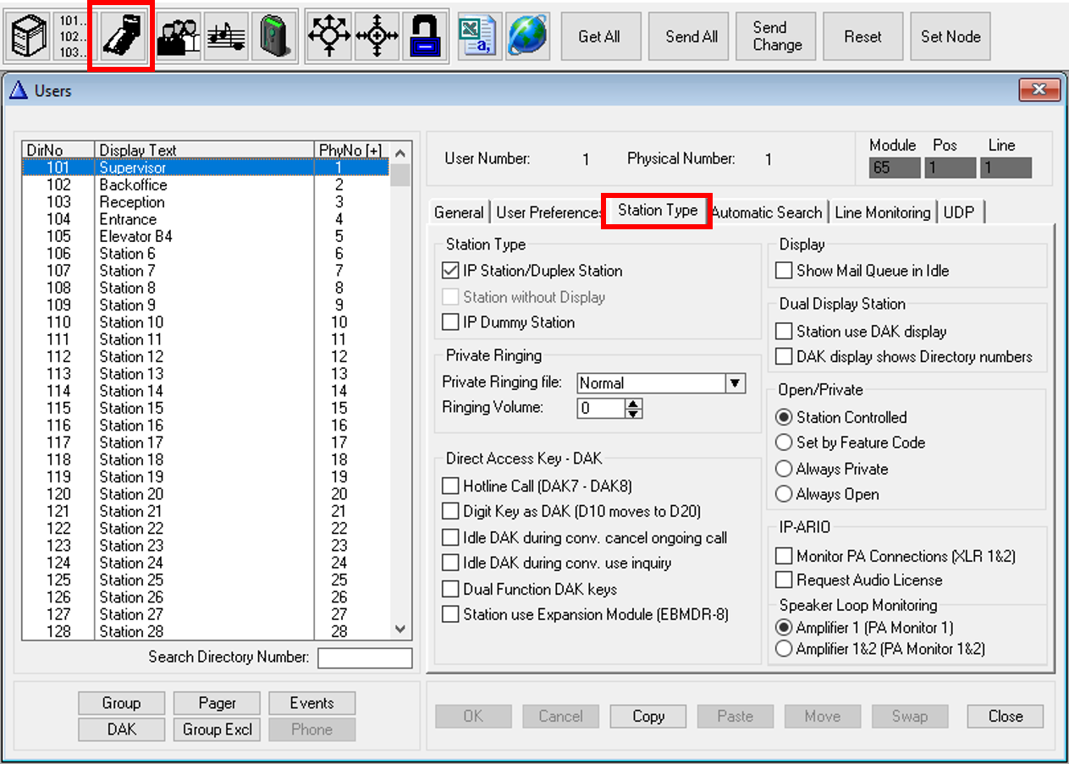Click the Group button

122,703
